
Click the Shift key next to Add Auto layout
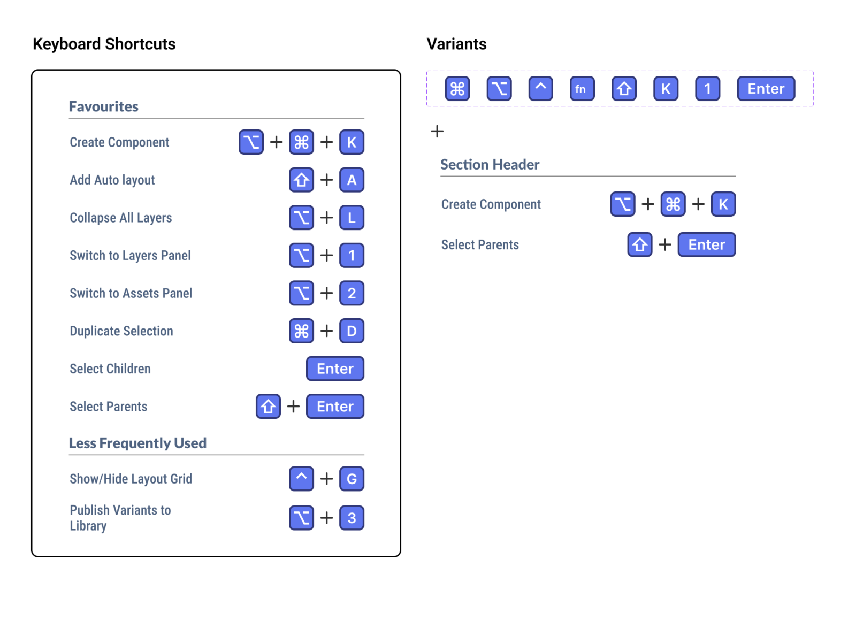tap(301, 180)
